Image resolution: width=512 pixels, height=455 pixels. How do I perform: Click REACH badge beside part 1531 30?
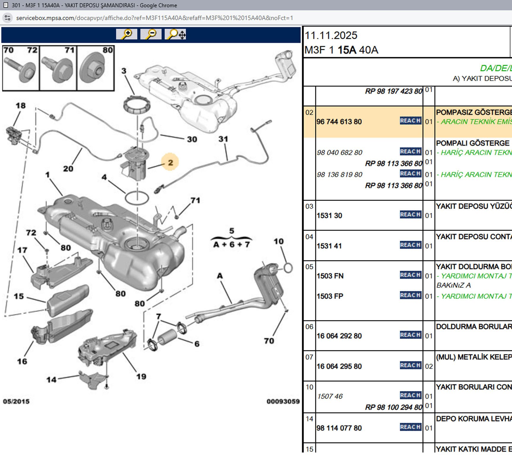pos(410,215)
